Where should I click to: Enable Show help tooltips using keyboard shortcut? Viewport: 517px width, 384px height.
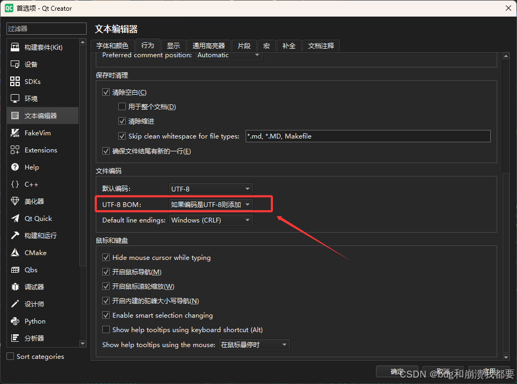coord(106,329)
